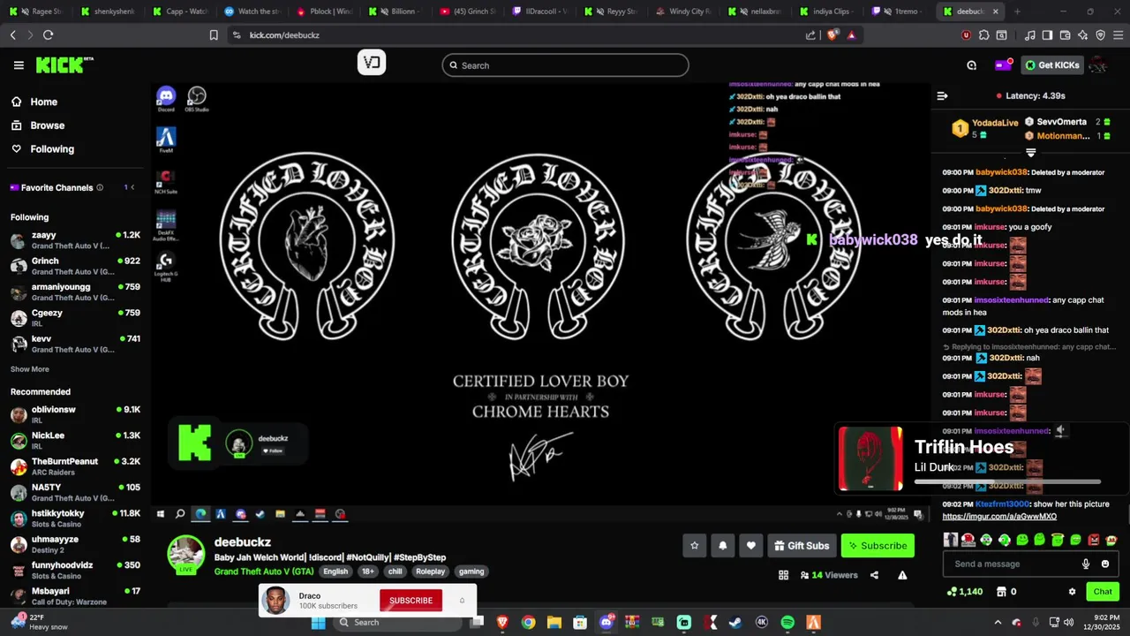
Task: Open new browser tab plus button
Action: pos(1017,11)
